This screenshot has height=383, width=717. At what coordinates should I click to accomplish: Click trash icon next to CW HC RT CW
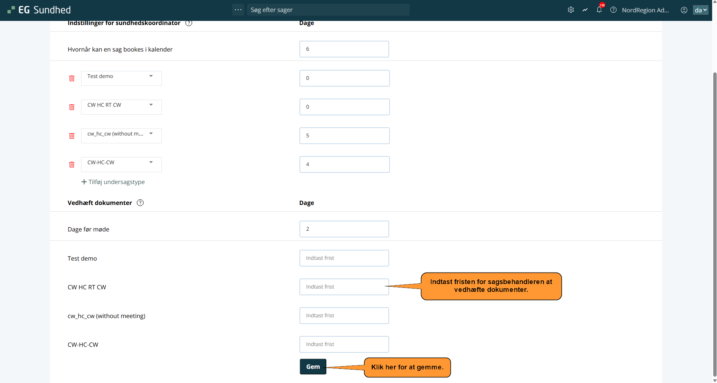pyautogui.click(x=72, y=107)
